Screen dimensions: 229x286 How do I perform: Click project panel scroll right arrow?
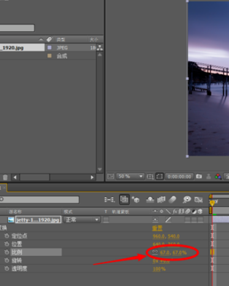[92, 177]
